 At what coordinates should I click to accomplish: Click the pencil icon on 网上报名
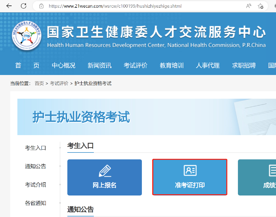tap(105, 171)
